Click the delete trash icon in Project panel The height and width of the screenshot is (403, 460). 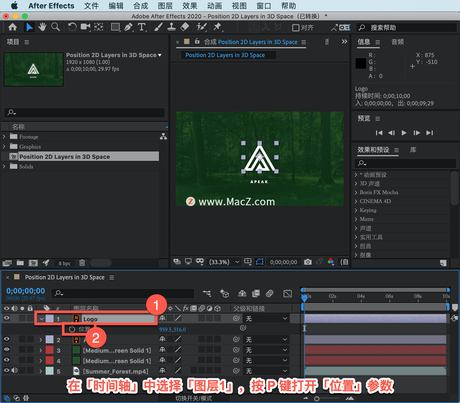click(x=82, y=263)
